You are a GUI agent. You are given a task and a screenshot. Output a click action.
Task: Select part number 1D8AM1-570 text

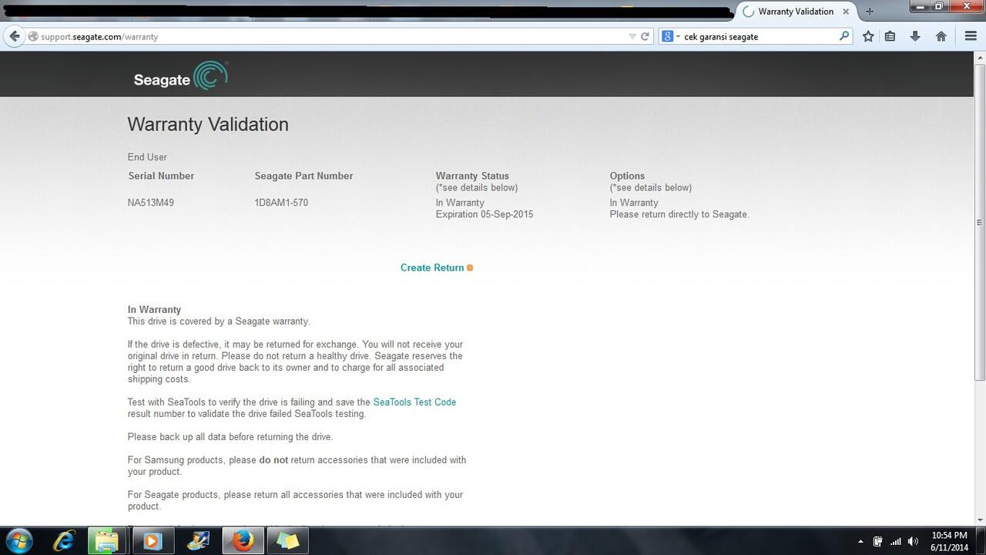click(x=281, y=203)
